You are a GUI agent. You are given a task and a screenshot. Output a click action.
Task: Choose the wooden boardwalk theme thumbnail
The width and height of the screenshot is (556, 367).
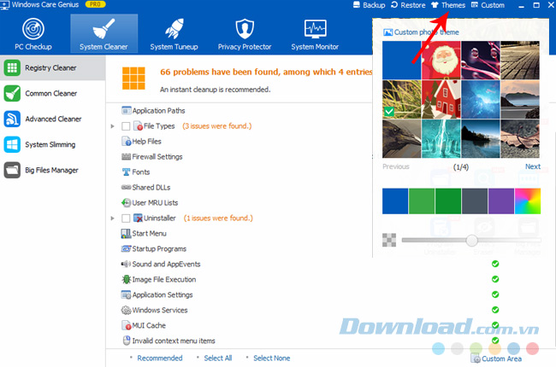(x=520, y=60)
